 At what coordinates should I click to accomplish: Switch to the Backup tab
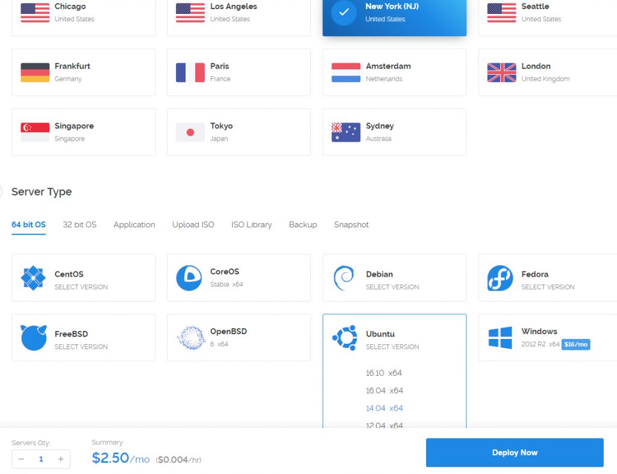(303, 225)
